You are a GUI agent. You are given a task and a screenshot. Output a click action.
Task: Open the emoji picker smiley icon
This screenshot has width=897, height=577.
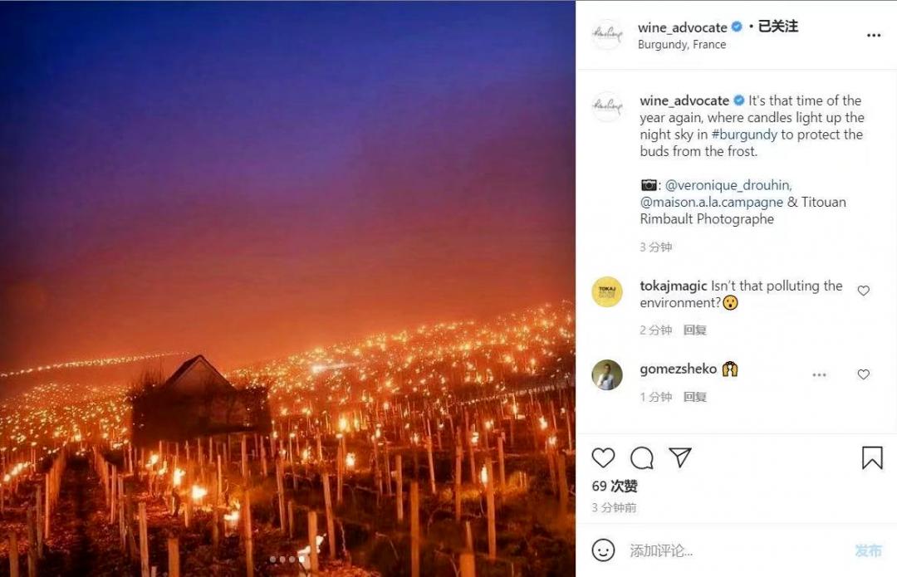click(x=604, y=550)
